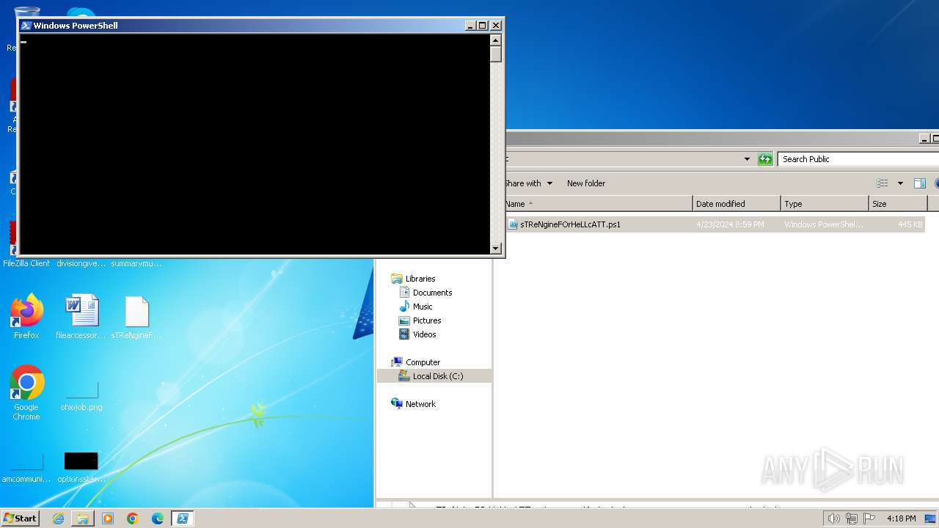Image resolution: width=939 pixels, height=528 pixels.
Task: Select ohiojob.png on the desktop
Action: click(81, 395)
